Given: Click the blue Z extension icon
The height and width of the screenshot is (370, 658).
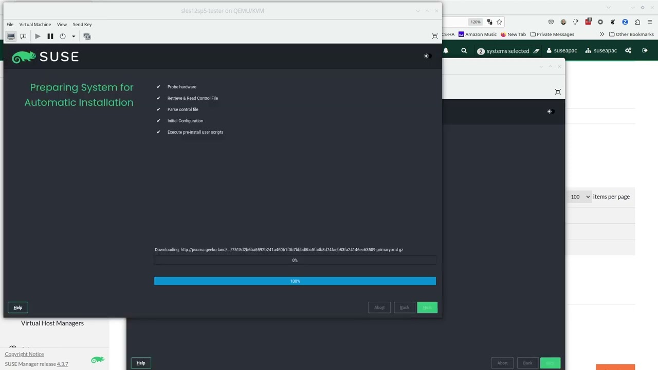Looking at the screenshot, I should click(625, 22).
